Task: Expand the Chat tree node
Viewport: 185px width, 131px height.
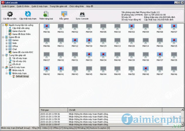Action: pos(6,49)
